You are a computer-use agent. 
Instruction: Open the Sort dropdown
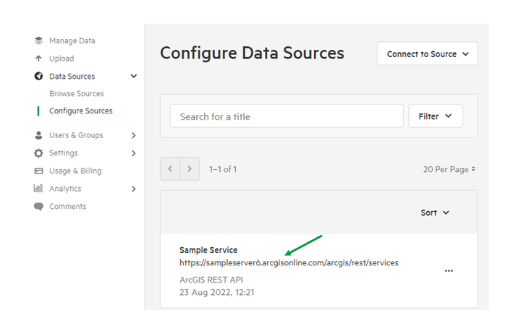435,213
